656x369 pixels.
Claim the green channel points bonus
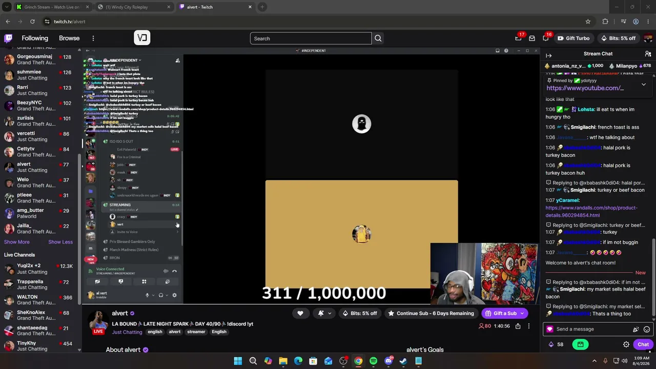click(580, 344)
